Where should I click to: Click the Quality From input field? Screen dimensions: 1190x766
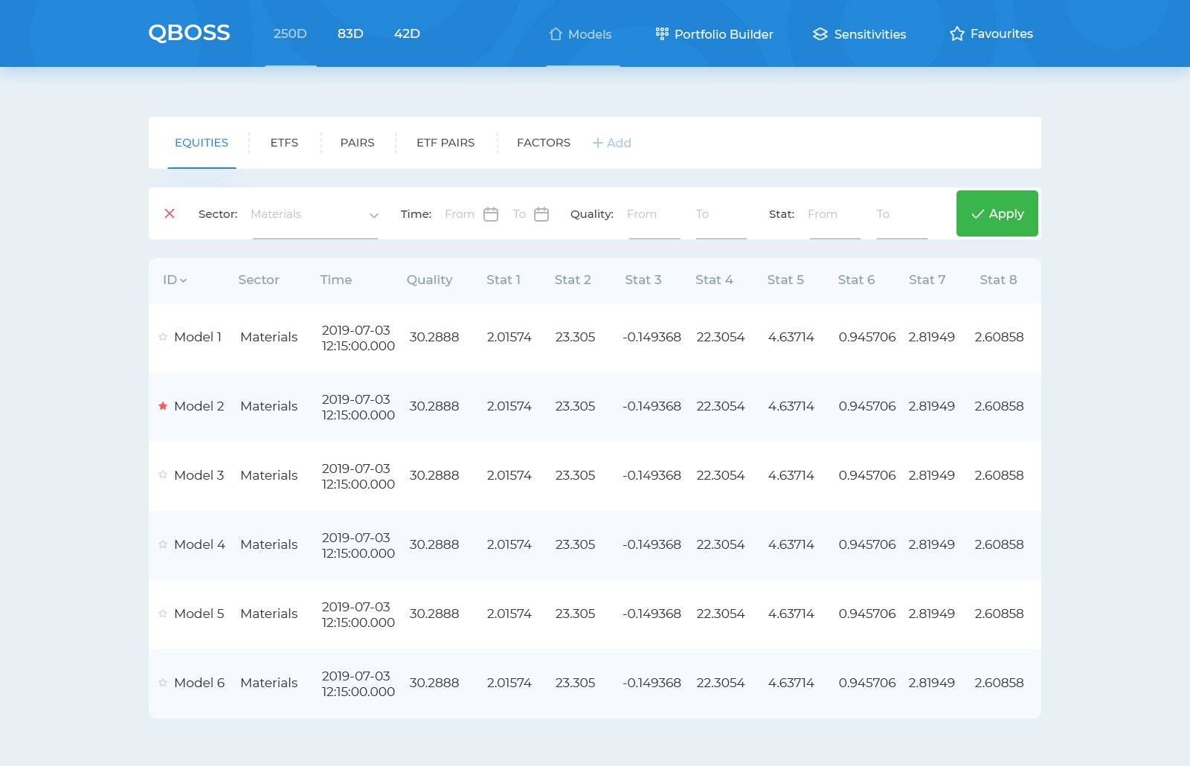tap(654, 214)
